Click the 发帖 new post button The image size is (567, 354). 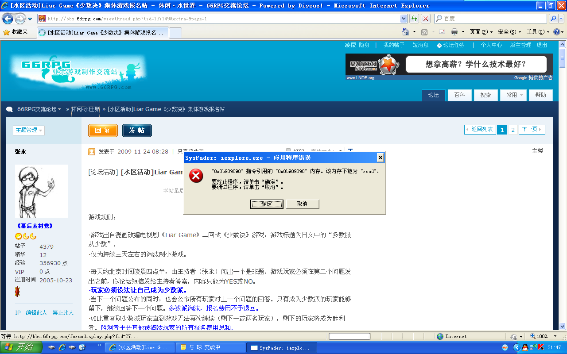(137, 131)
